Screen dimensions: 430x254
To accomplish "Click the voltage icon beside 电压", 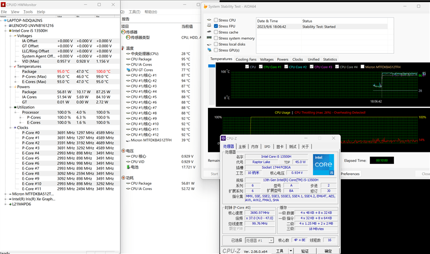I will [124, 151].
